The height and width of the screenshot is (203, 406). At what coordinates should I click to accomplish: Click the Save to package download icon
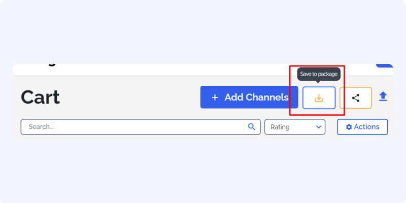point(319,98)
